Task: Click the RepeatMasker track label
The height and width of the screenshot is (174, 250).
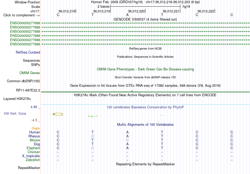Action: (x=29, y=168)
